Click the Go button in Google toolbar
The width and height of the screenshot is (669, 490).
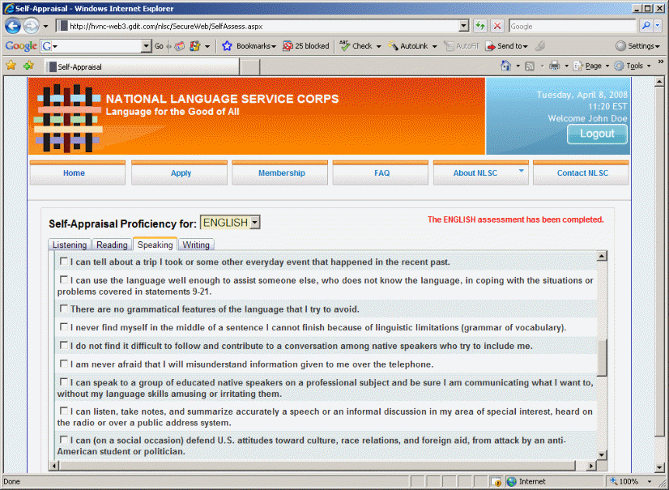click(x=159, y=45)
